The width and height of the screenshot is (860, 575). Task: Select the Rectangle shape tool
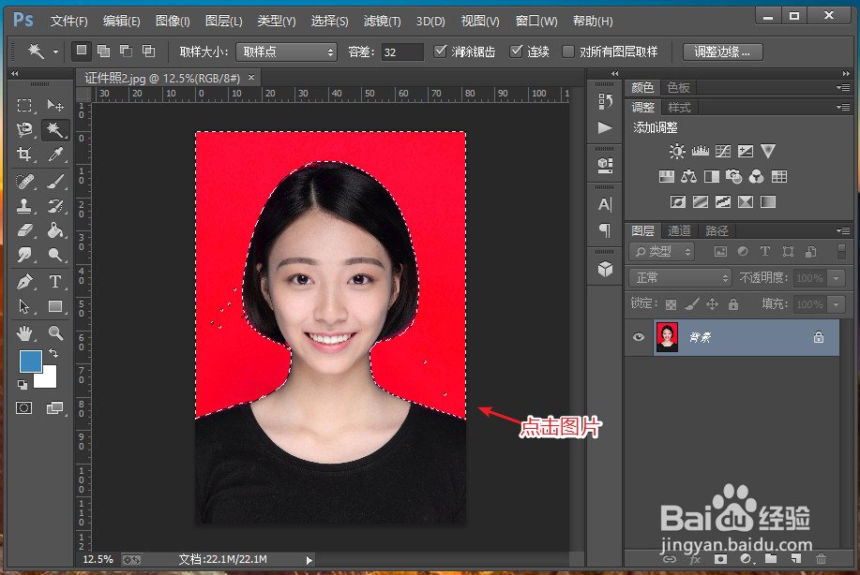click(x=54, y=306)
